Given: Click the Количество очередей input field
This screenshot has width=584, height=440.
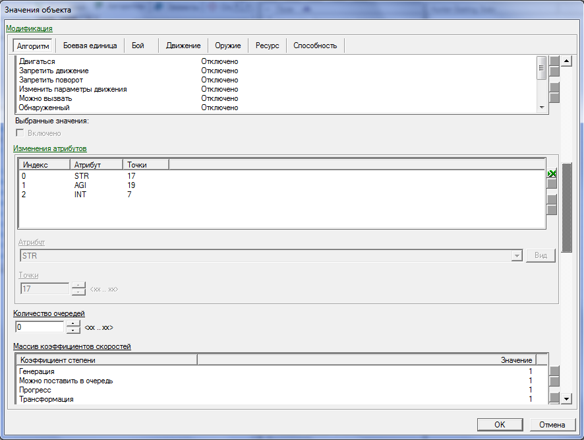Looking at the screenshot, I should [x=40, y=327].
